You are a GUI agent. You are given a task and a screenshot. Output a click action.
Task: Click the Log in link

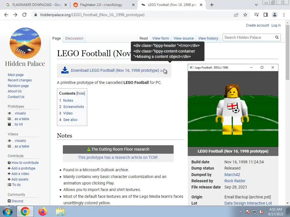coord(276,25)
